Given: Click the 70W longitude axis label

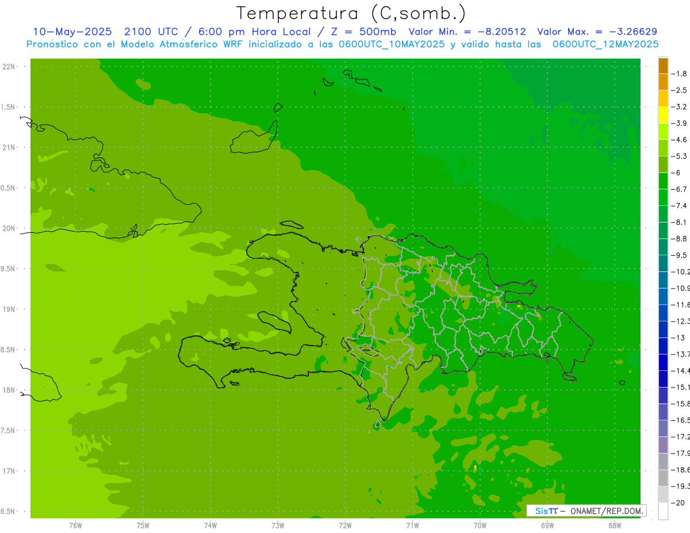Looking at the screenshot, I should coord(480,525).
